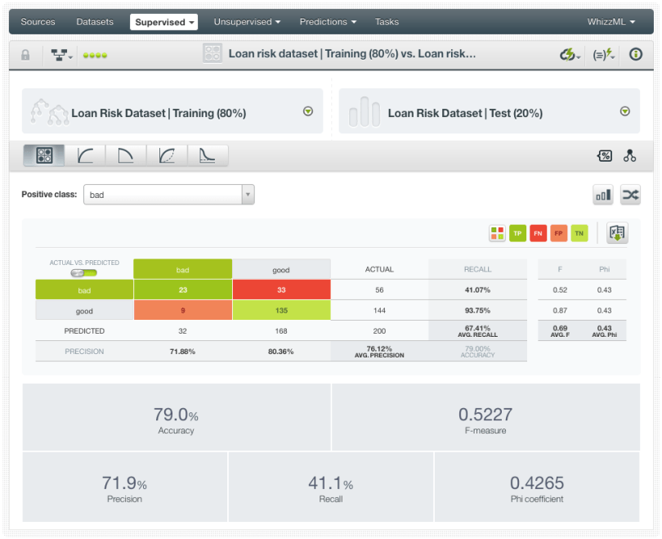Screen dimensions: 662x539
Task: Click the bar chart icon near Positive class
Action: (x=603, y=195)
